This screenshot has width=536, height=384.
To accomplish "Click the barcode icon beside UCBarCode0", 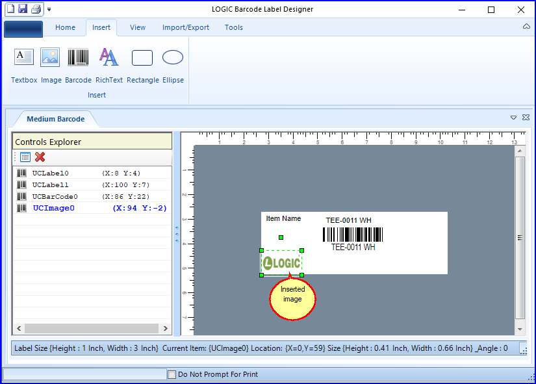I will (x=21, y=196).
